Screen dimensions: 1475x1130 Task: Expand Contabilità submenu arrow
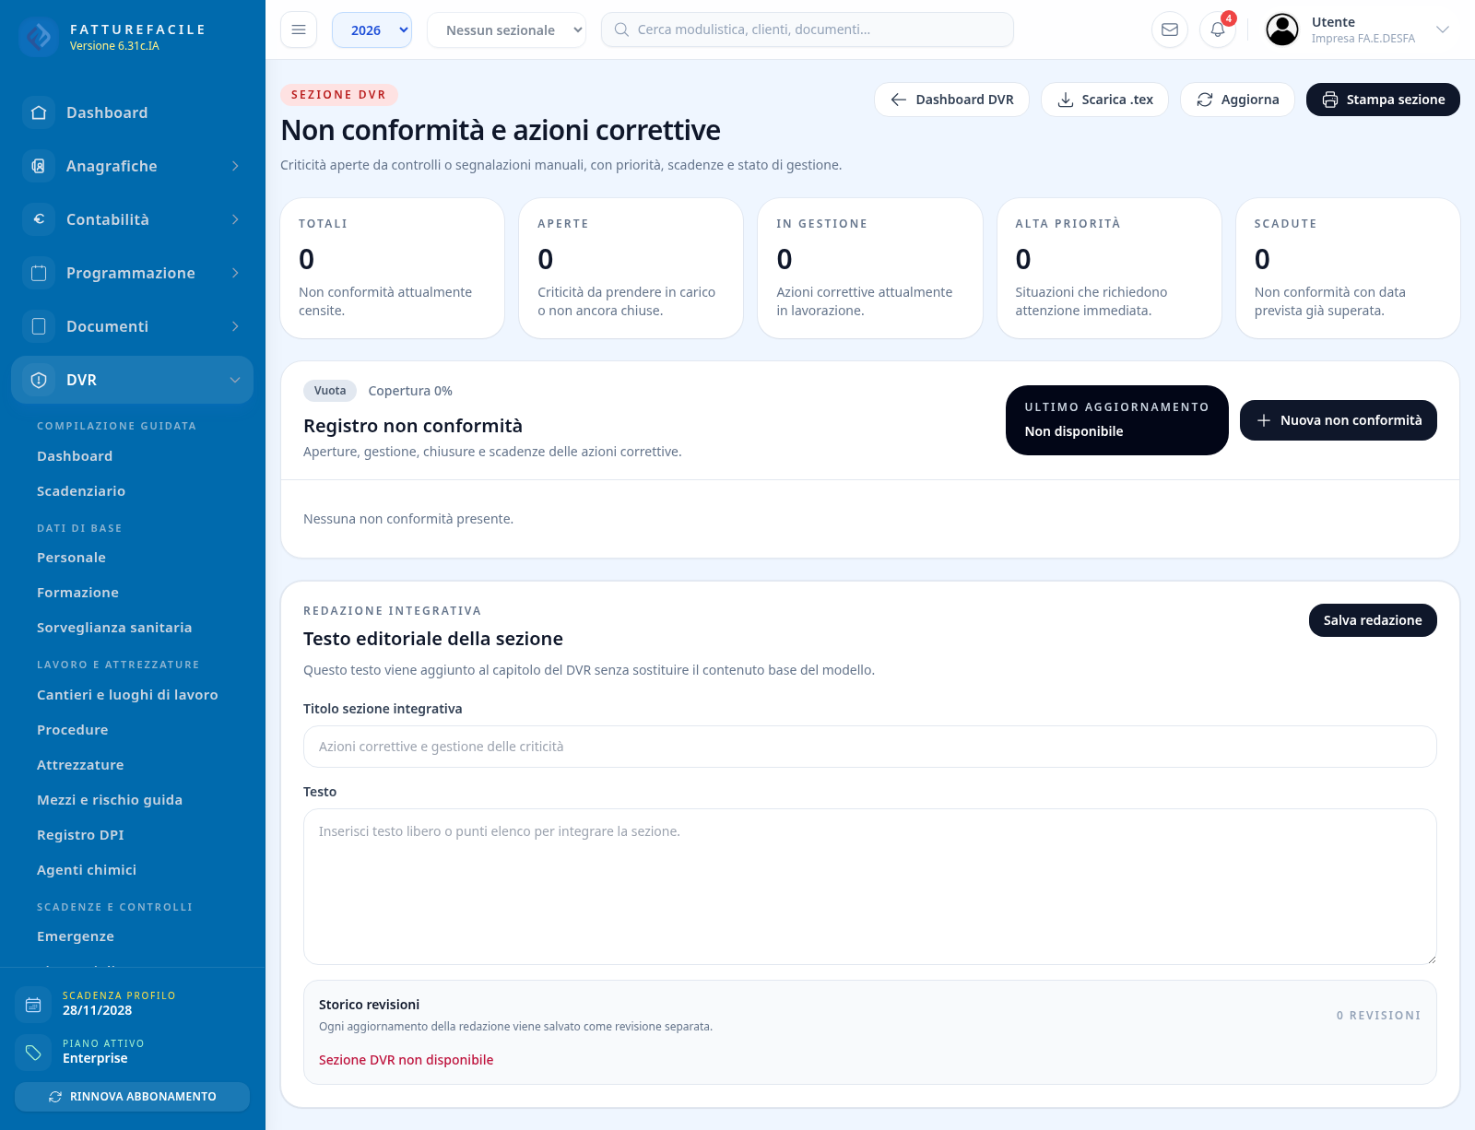click(235, 219)
